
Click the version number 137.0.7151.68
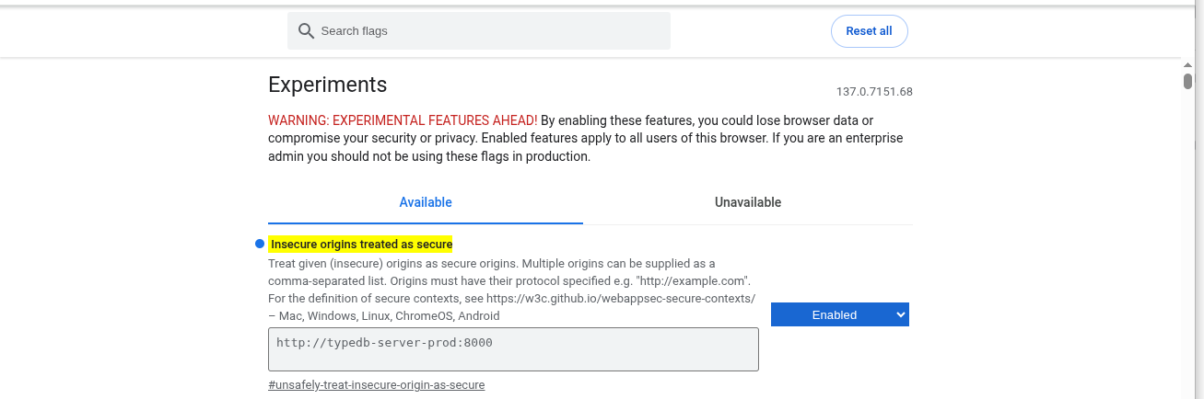874,92
